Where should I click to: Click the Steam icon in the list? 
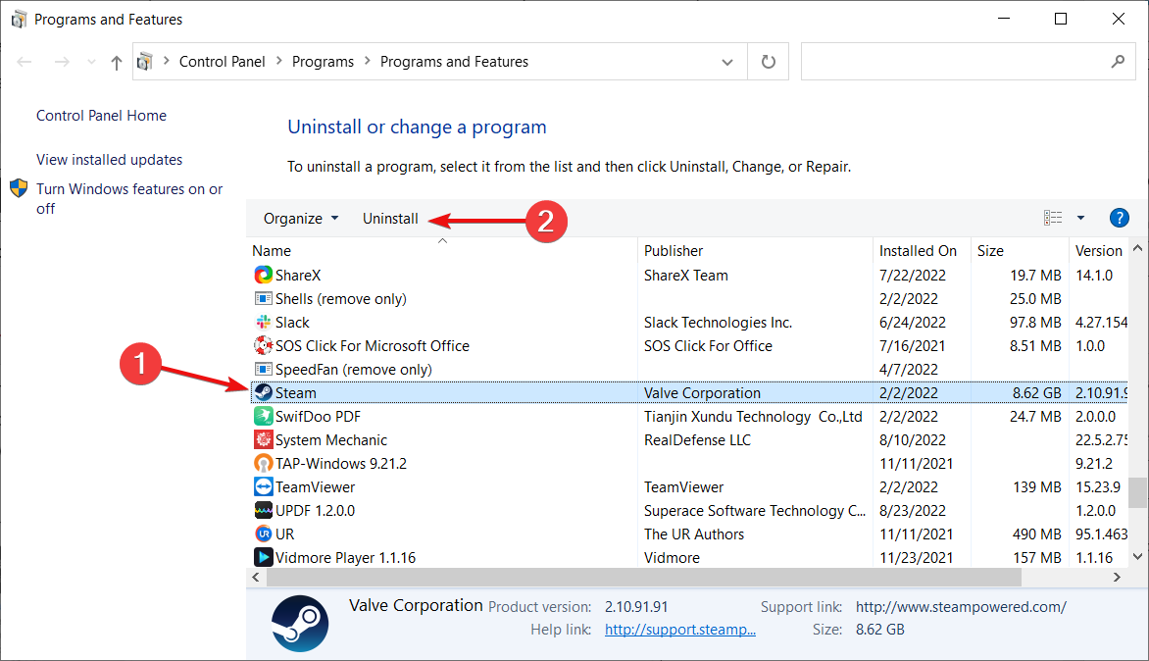(263, 392)
